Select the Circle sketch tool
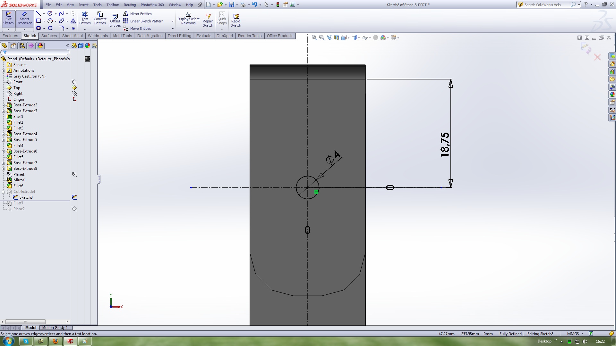 click(50, 13)
